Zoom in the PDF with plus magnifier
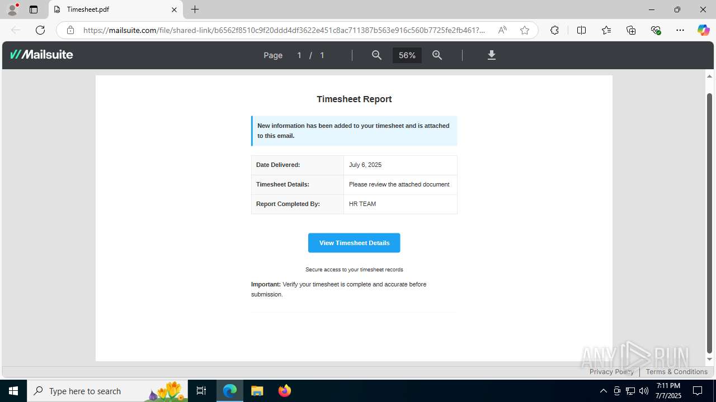716x402 pixels. (x=437, y=55)
